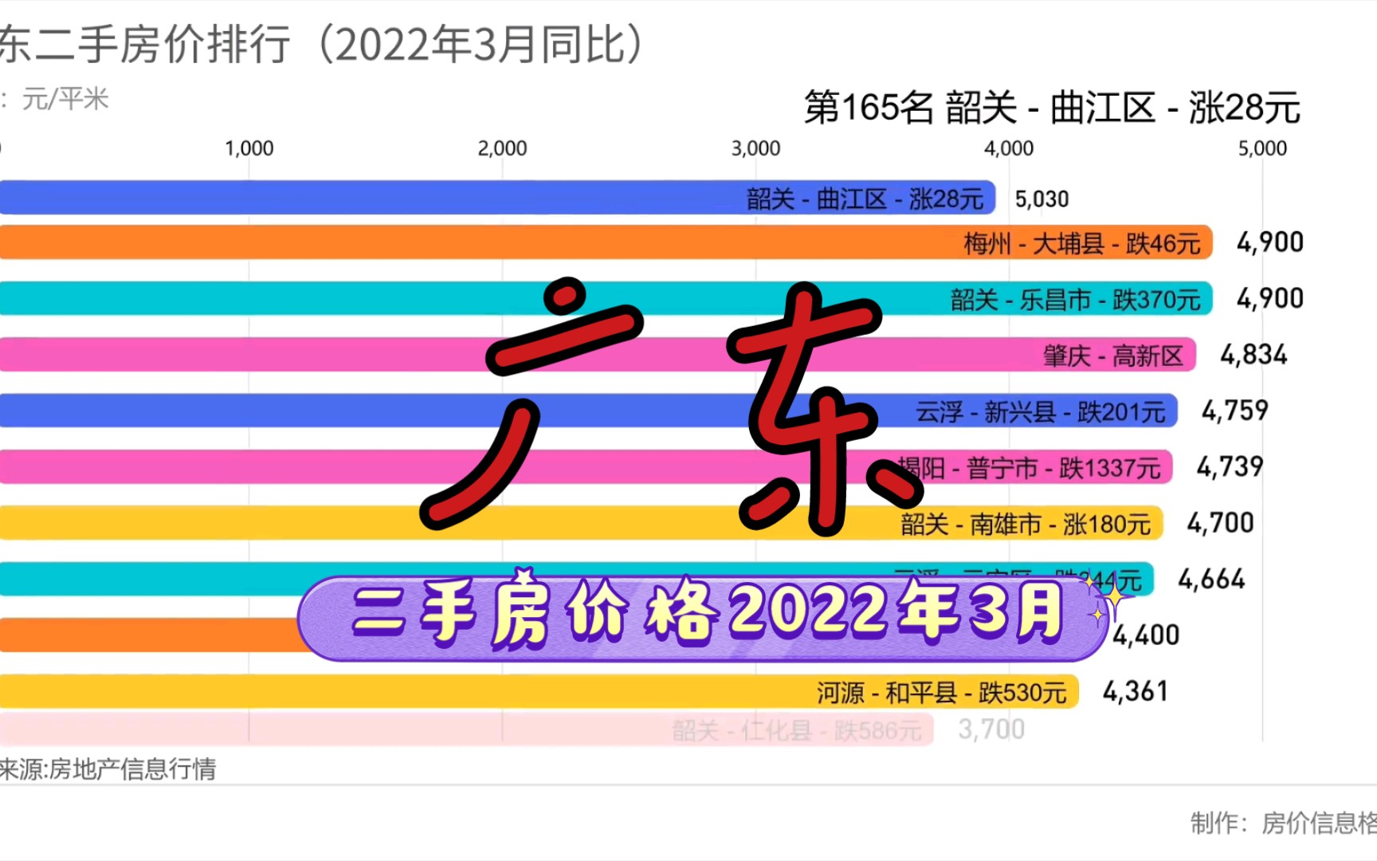Click the axis label 4,000
Viewport: 1377px width, 861px height.
1009,148
